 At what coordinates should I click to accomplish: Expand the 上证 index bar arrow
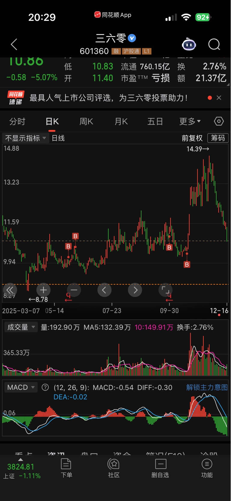click(x=20, y=459)
